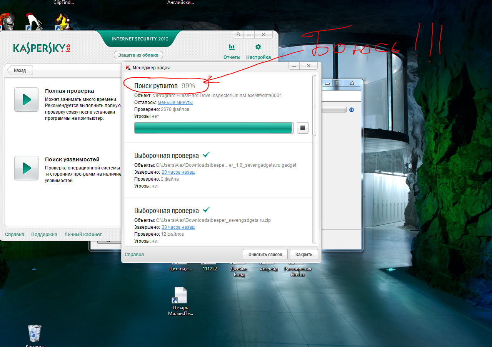Open the Поддержка link
Viewport: 492px width, 347px height.
pos(44,234)
